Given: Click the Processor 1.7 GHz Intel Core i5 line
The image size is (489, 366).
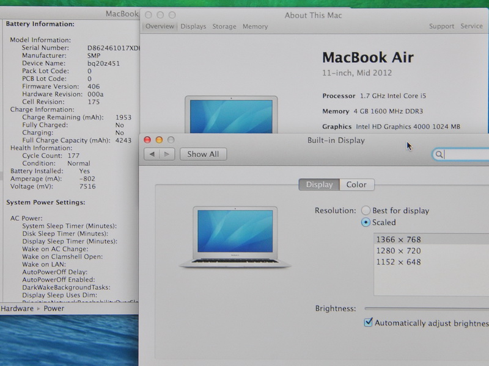Looking at the screenshot, I should pyautogui.click(x=374, y=96).
